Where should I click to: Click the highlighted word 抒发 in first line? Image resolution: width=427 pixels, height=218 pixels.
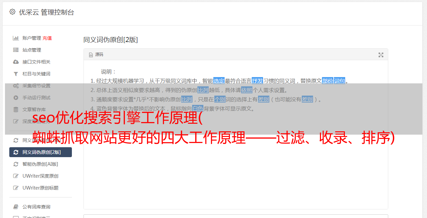257,81
